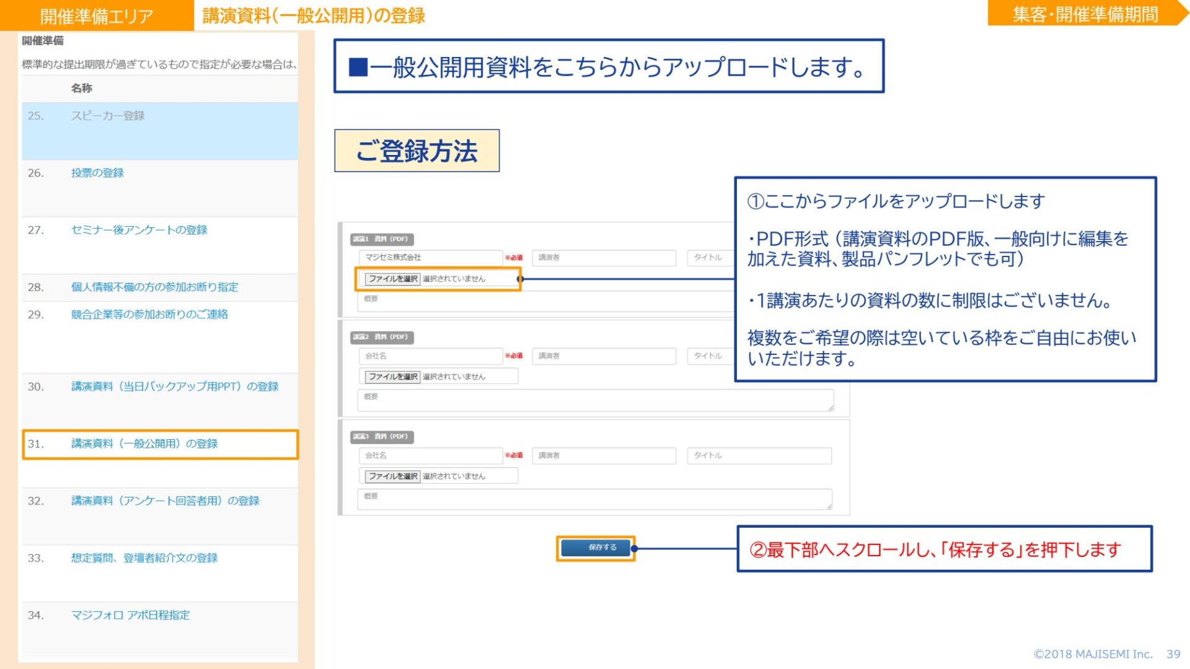Open 競合企業等の参加お断りのご連絡 link
1190x669 pixels.
(149, 314)
